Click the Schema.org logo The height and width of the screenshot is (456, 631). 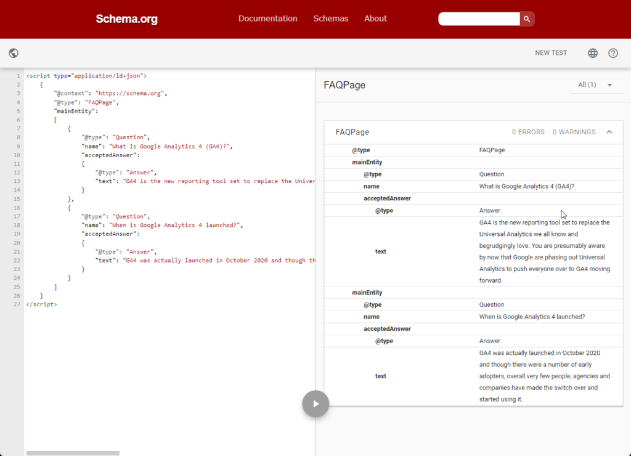pyautogui.click(x=126, y=19)
